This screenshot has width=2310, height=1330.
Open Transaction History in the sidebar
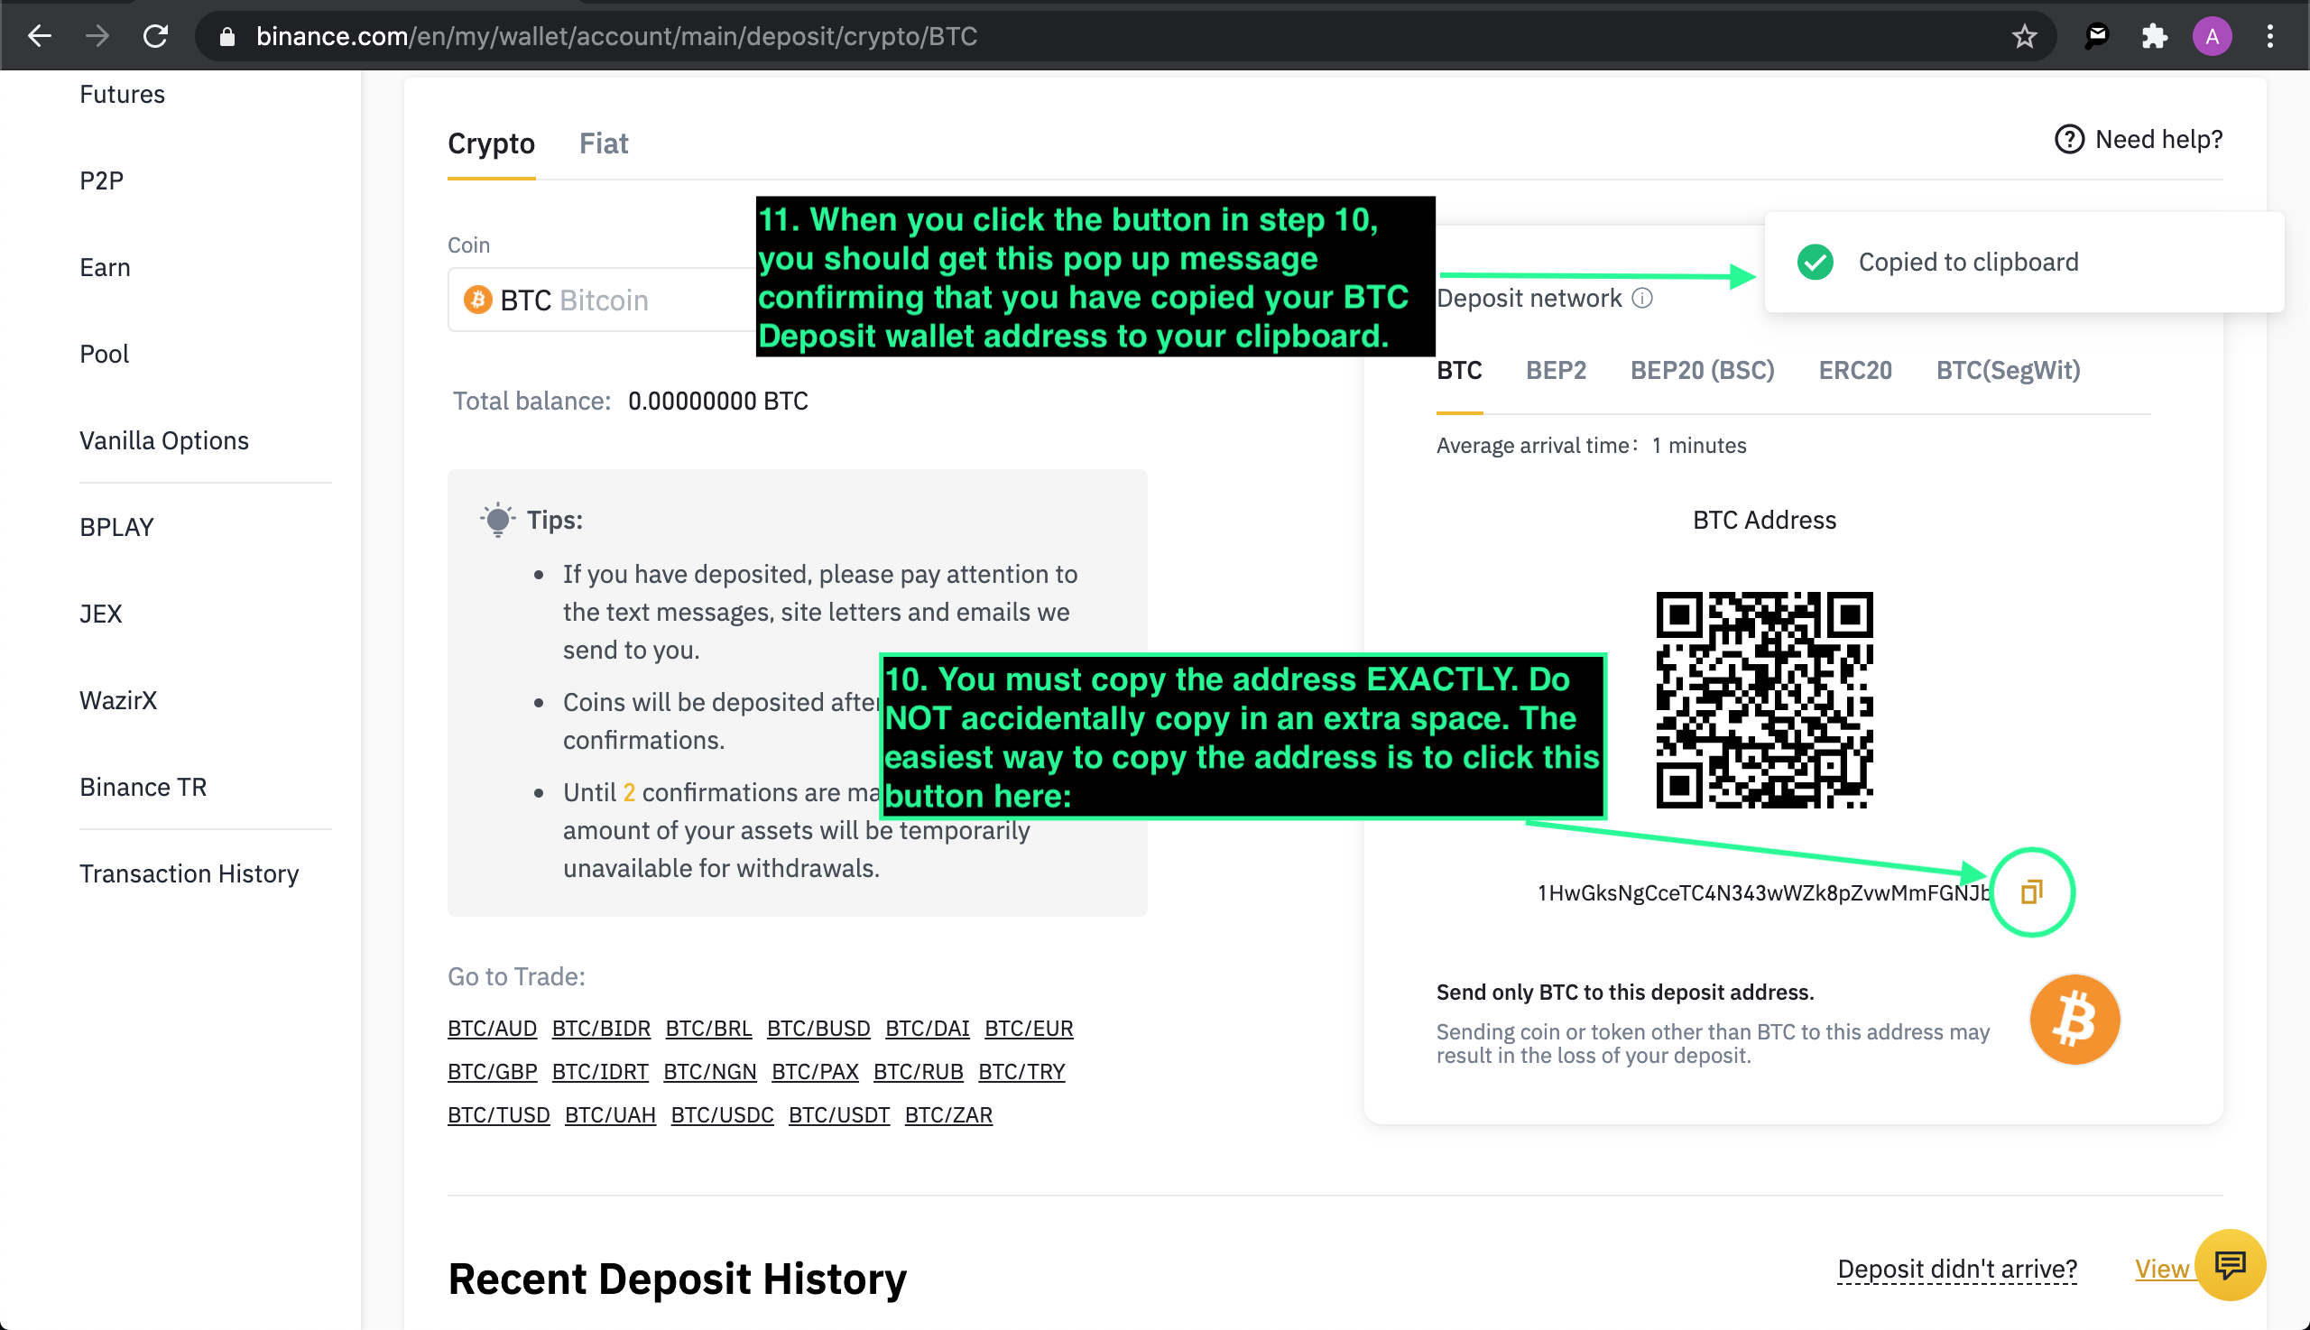point(189,874)
